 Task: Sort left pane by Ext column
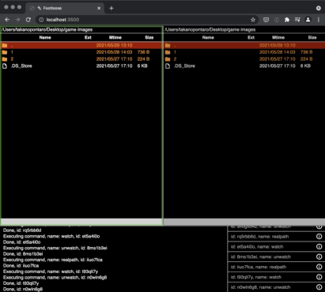pyautogui.click(x=88, y=37)
